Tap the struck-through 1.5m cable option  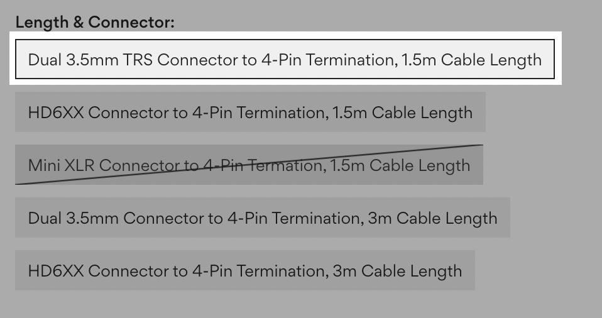pyautogui.click(x=249, y=165)
